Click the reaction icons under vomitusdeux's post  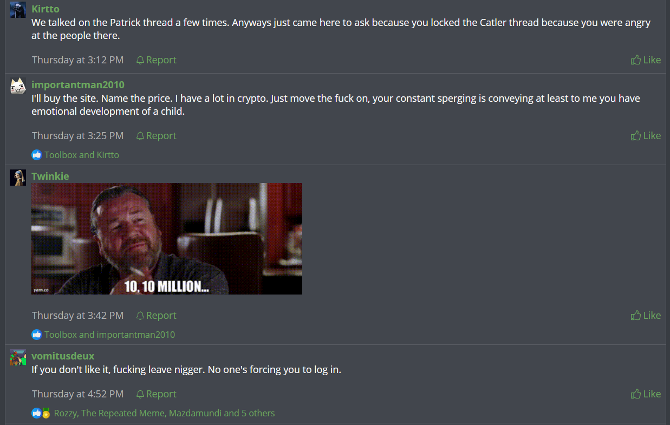(41, 413)
